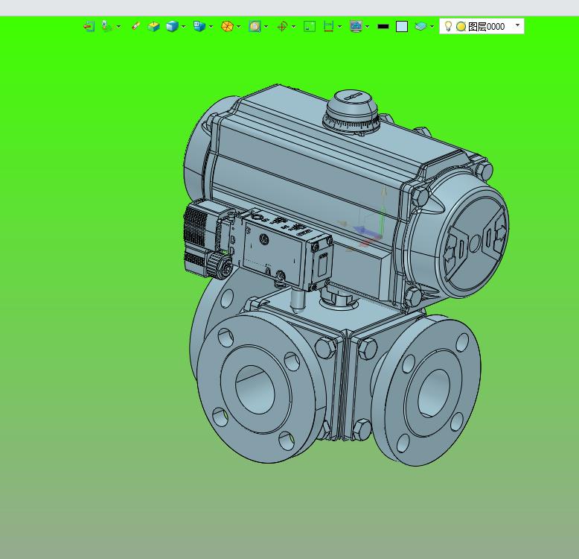Toggle the yellow circle layer status indicator

click(461, 26)
